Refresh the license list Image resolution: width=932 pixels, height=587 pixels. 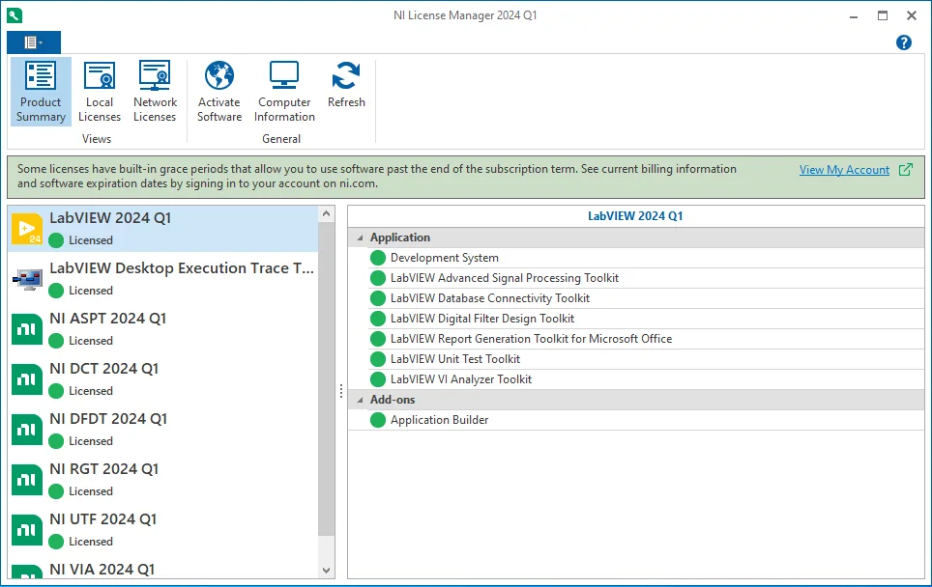[346, 85]
